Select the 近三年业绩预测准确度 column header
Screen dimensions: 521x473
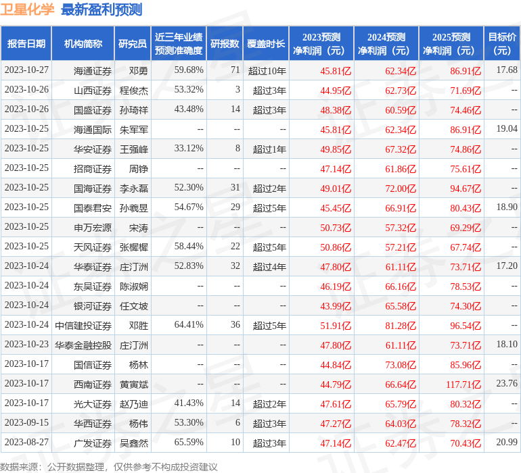(x=179, y=43)
